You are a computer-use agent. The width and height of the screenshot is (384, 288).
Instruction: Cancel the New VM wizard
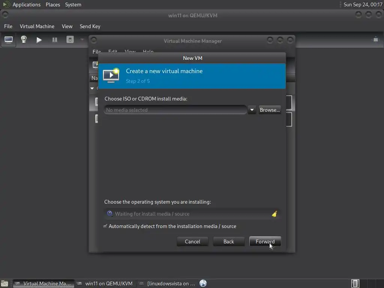(x=192, y=241)
